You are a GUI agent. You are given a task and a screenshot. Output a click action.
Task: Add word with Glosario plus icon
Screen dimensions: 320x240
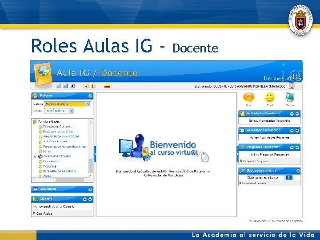coord(90,199)
